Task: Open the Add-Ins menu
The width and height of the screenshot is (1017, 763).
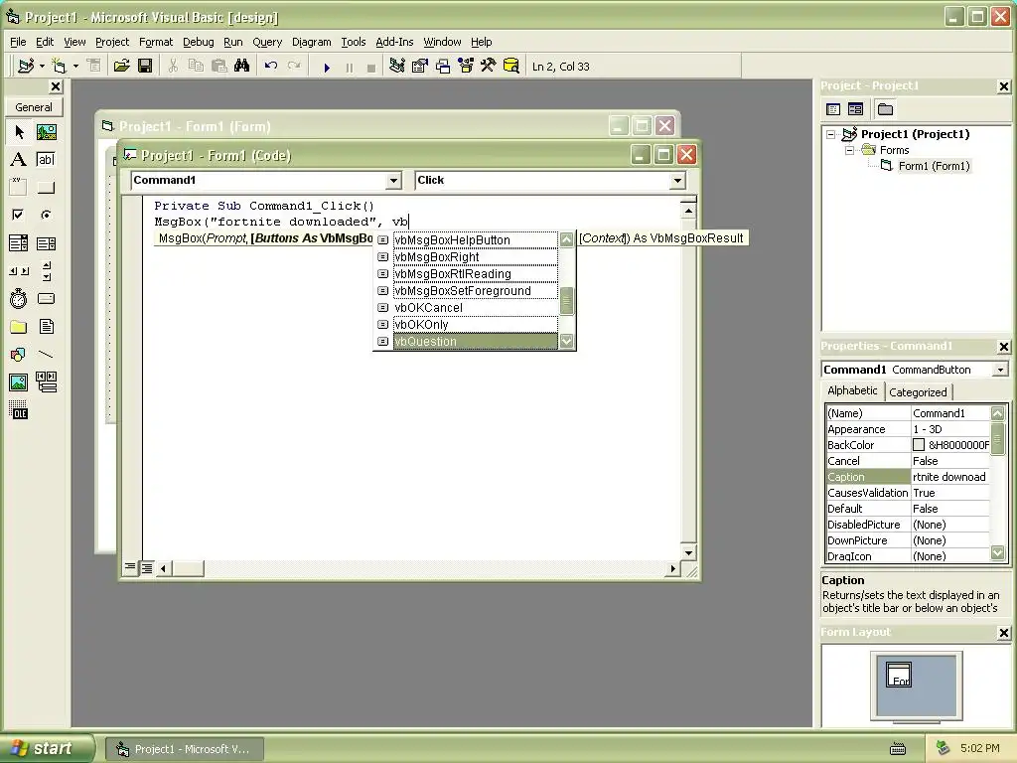Action: pos(394,42)
